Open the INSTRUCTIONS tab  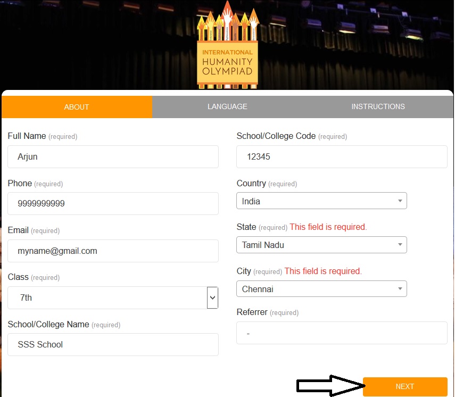click(378, 106)
